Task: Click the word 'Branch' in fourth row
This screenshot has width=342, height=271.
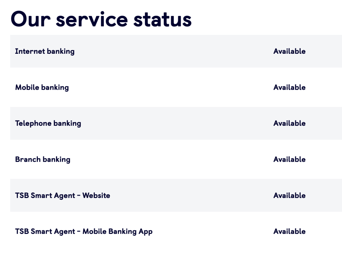Action: [x=28, y=160]
